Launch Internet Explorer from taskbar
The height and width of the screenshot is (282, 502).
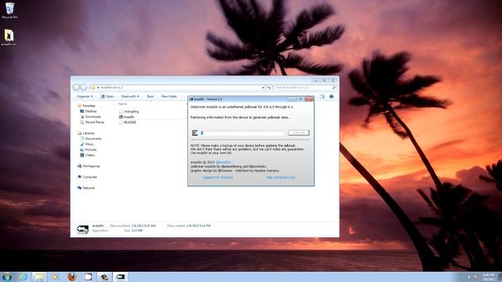(24, 277)
